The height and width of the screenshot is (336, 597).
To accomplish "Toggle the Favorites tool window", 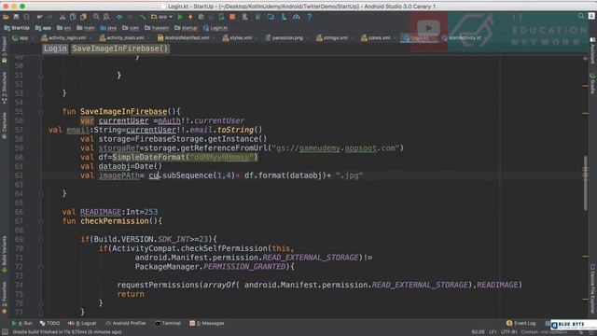I will click(x=4, y=297).
